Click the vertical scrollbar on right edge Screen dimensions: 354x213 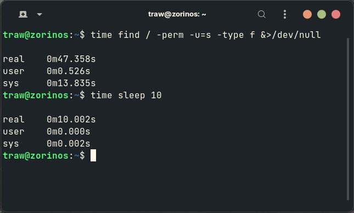tap(348, 119)
